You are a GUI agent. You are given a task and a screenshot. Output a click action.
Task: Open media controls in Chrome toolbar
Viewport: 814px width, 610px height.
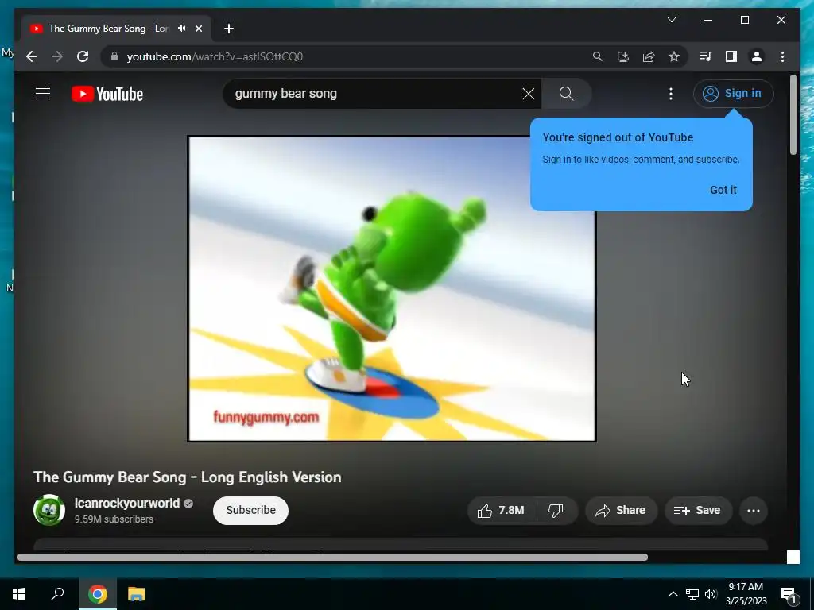[x=706, y=56]
